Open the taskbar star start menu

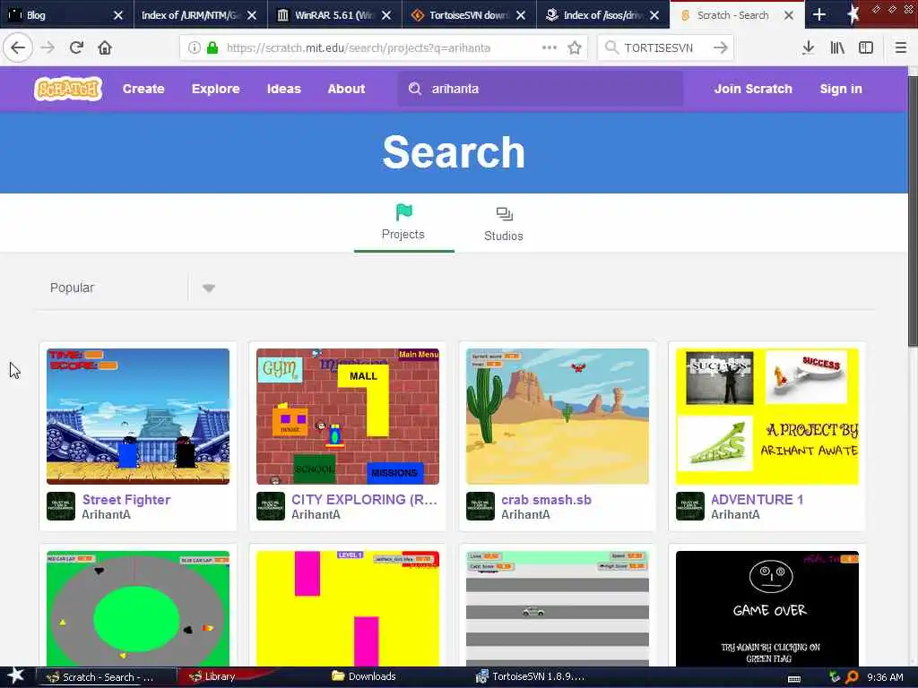[x=15, y=675]
